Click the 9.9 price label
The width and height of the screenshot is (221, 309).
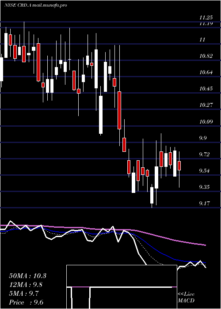coord(203,138)
